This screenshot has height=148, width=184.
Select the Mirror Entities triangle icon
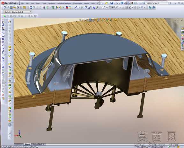(x=3, y=67)
